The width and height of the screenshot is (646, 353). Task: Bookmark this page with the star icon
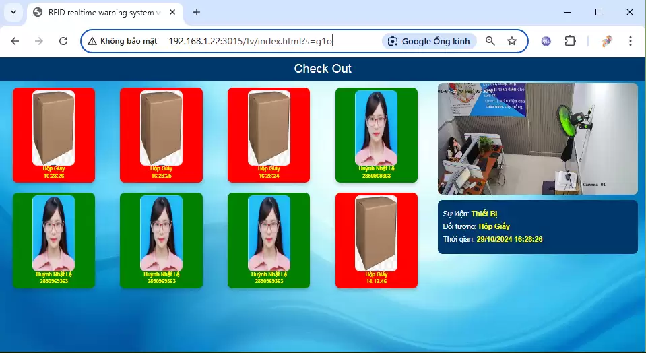click(x=512, y=41)
